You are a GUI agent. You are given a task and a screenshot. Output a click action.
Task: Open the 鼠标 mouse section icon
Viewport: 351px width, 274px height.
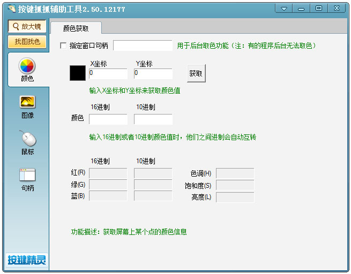(x=28, y=138)
